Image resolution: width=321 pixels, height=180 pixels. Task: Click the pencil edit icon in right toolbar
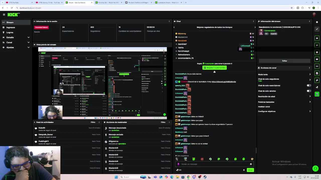[317, 29]
